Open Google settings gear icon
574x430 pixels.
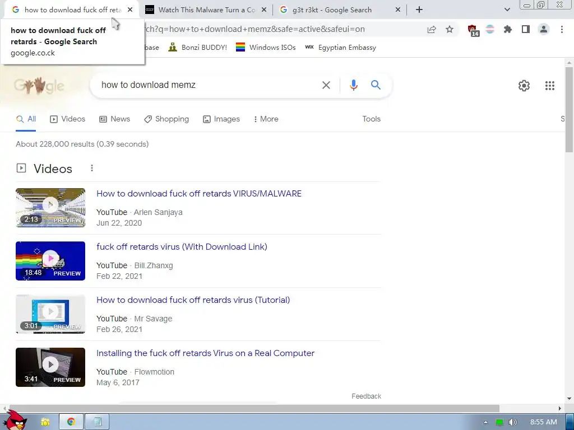click(x=524, y=86)
